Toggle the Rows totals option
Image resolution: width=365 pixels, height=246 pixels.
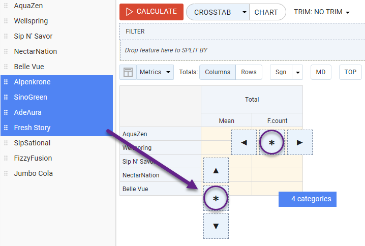pyautogui.click(x=249, y=72)
